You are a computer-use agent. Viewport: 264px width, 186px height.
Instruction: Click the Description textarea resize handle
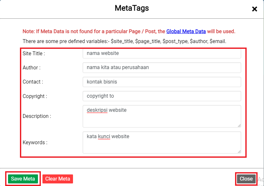(239, 126)
